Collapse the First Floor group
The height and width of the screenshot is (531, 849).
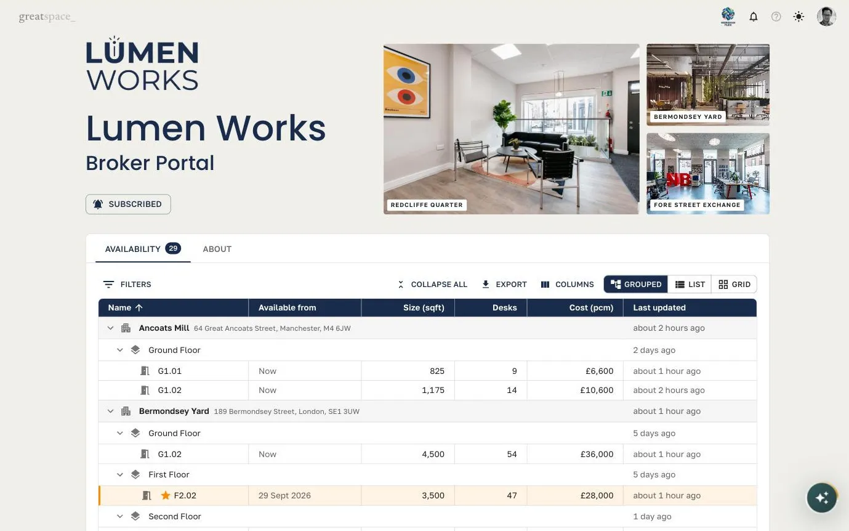[120, 474]
